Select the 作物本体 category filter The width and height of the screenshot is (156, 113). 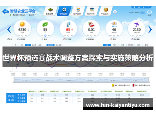tap(130, 45)
